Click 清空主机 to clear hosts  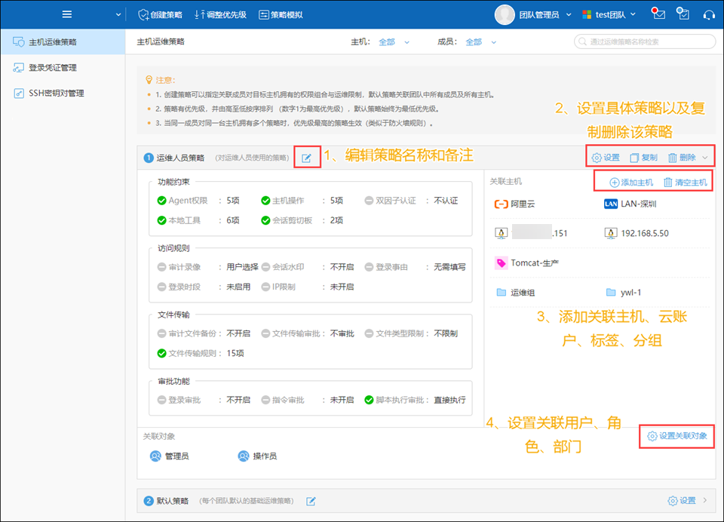click(685, 182)
